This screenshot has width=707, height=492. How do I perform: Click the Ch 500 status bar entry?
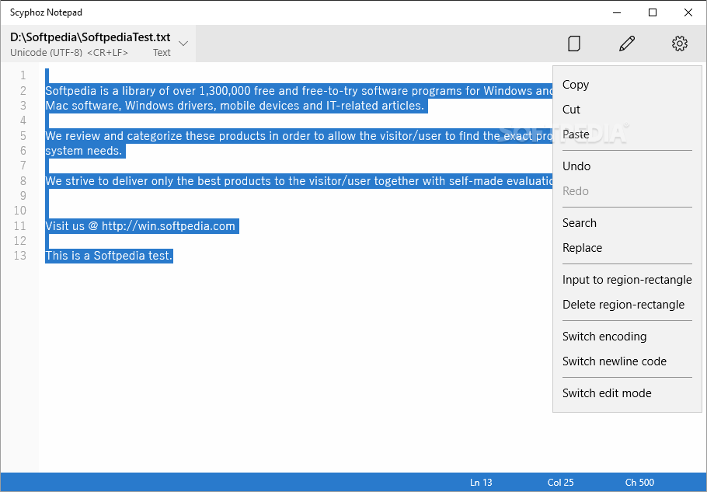(639, 483)
